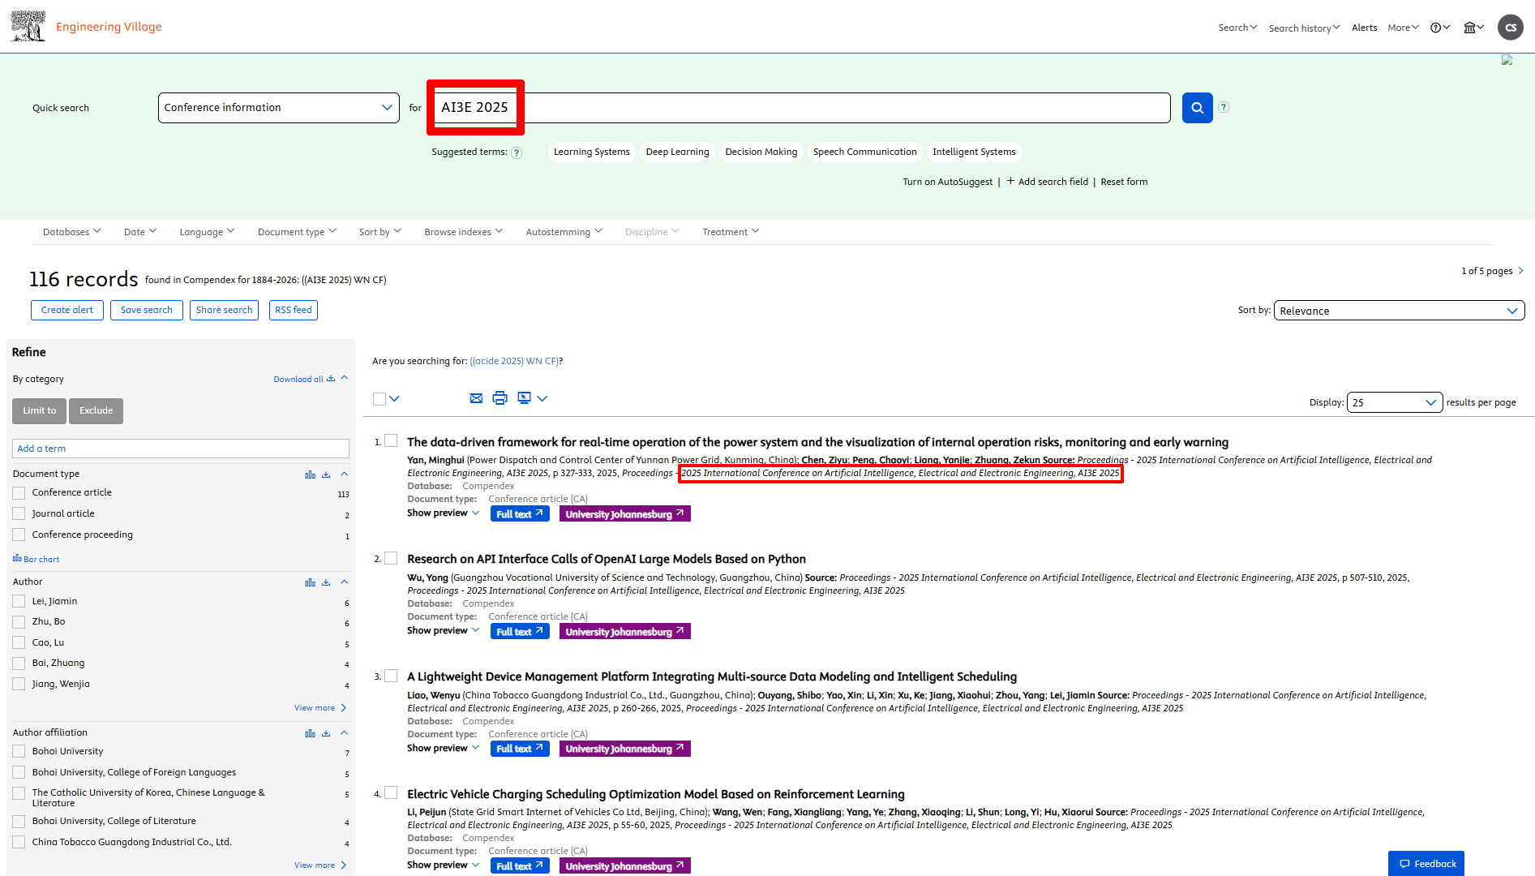1535x876 pixels.
Task: Click the Download all link in Refine
Action: point(304,379)
